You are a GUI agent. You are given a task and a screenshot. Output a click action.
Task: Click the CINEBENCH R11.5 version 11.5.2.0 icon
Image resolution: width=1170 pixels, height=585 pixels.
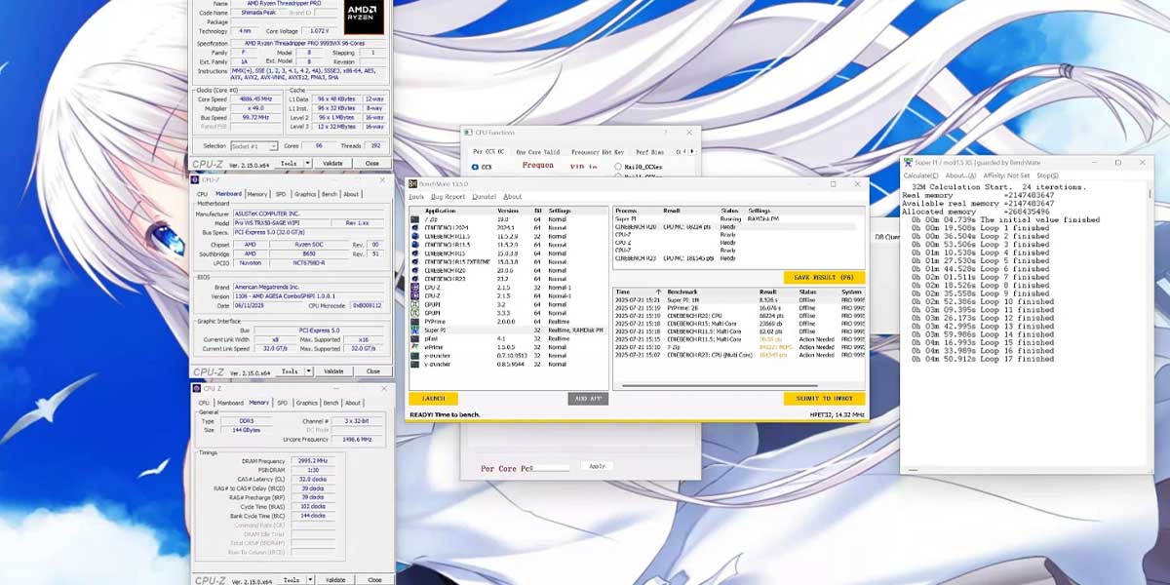[x=415, y=245]
